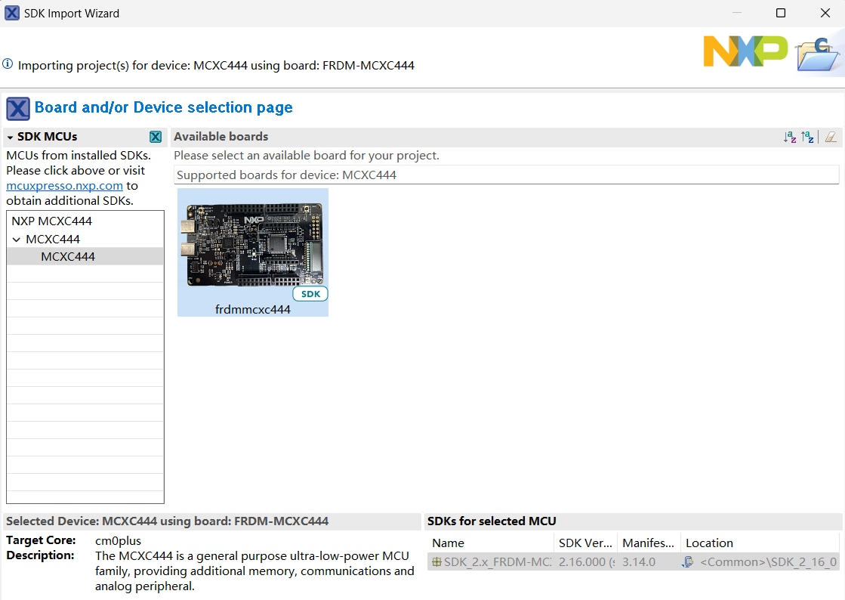The image size is (845, 600).
Task: Click the X icon in SDK MCUs header
Action: click(156, 137)
